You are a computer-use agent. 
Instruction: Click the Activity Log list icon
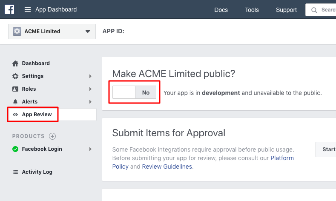pyautogui.click(x=15, y=172)
